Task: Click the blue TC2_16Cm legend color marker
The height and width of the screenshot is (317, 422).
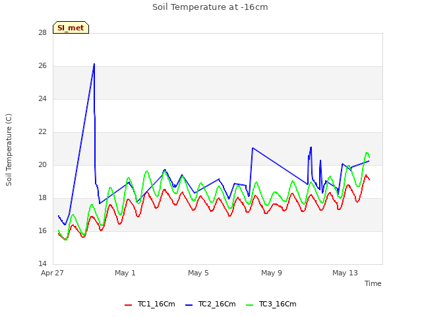Action: (189, 305)
